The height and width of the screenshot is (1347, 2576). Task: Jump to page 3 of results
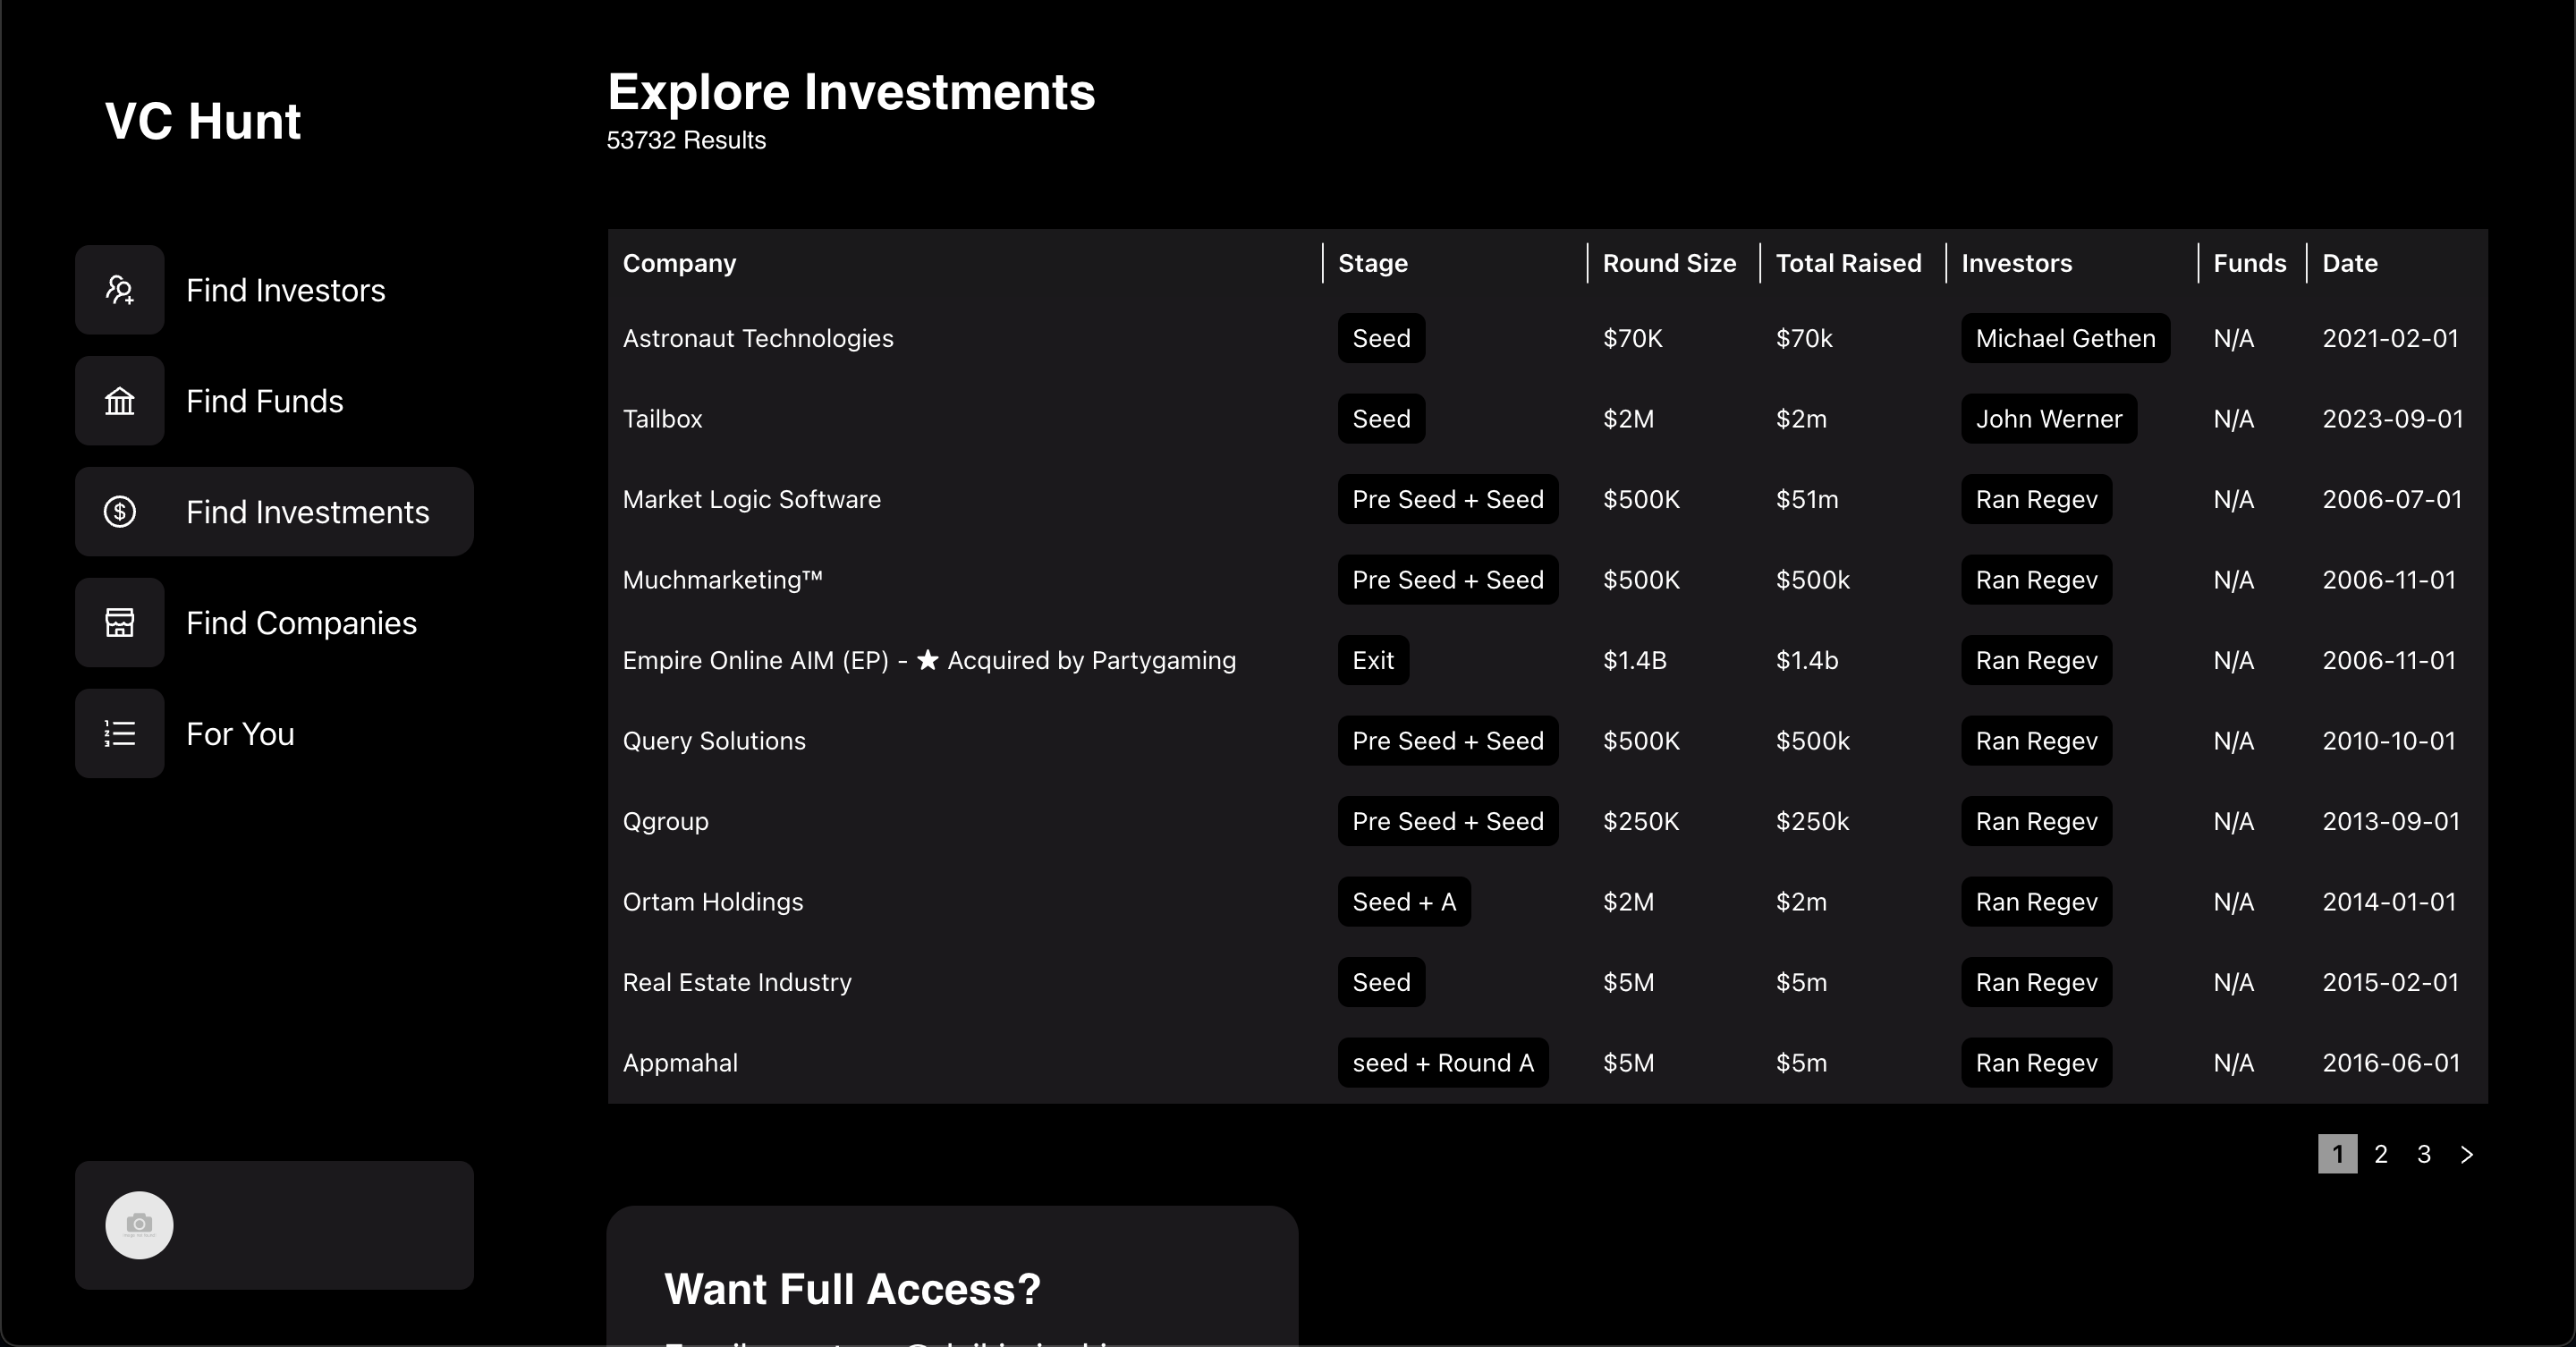click(x=2424, y=1154)
